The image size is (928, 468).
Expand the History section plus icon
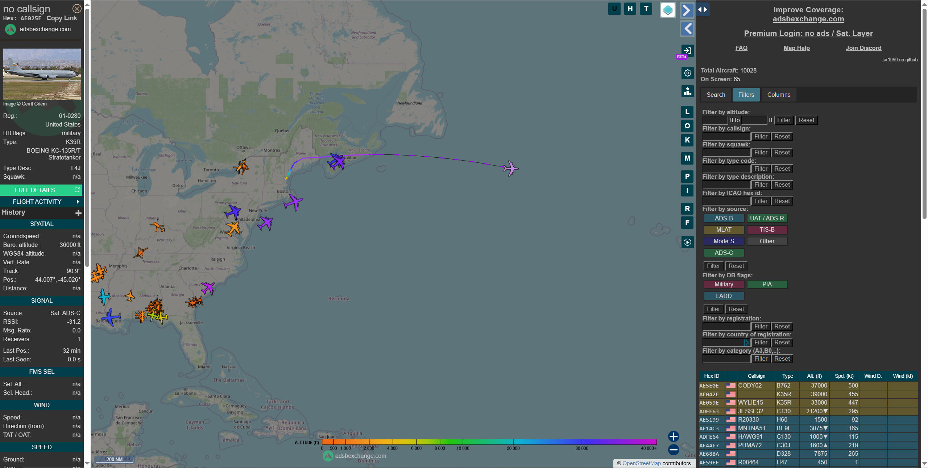78,213
